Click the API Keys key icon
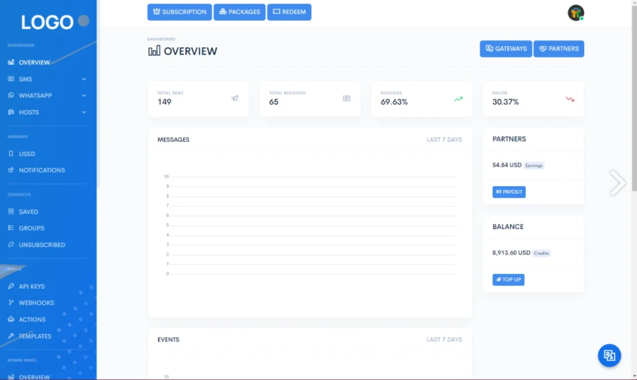Viewport: 637px width, 380px height. pos(11,286)
